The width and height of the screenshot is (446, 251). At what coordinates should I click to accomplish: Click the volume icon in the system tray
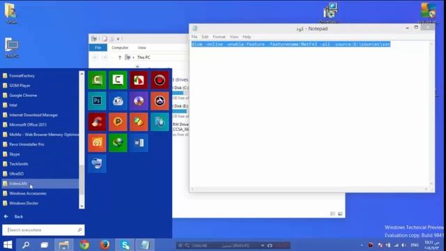pyautogui.click(x=404, y=245)
